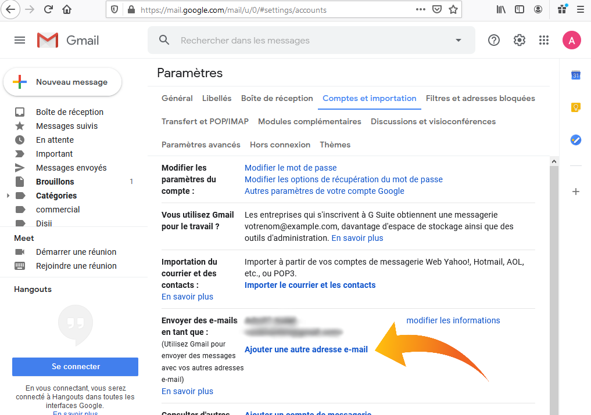This screenshot has height=415, width=591.
Task: Click Ajouter une autre adresse e-mail
Action: (x=306, y=349)
